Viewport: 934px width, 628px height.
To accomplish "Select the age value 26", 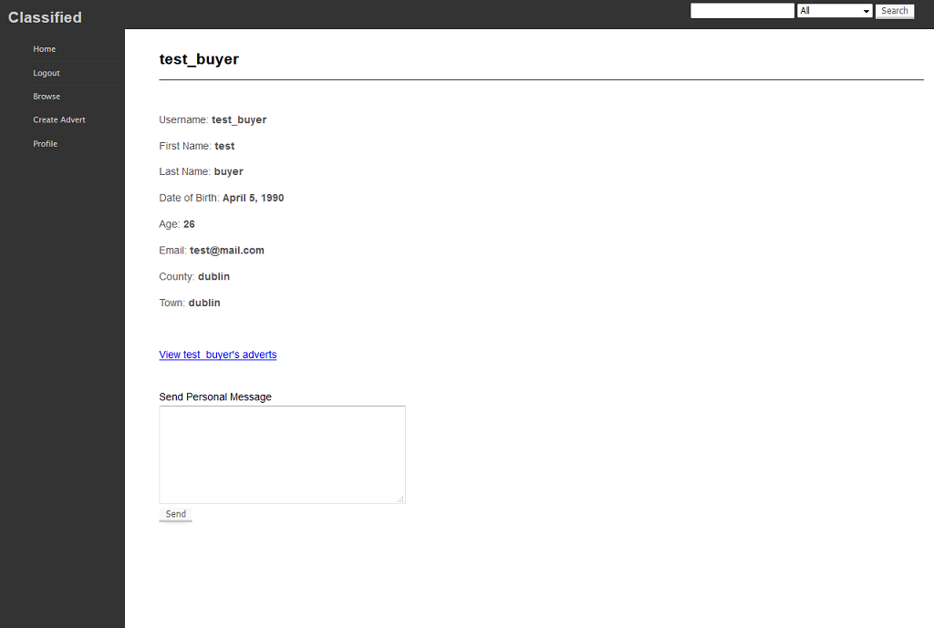I will click(189, 224).
